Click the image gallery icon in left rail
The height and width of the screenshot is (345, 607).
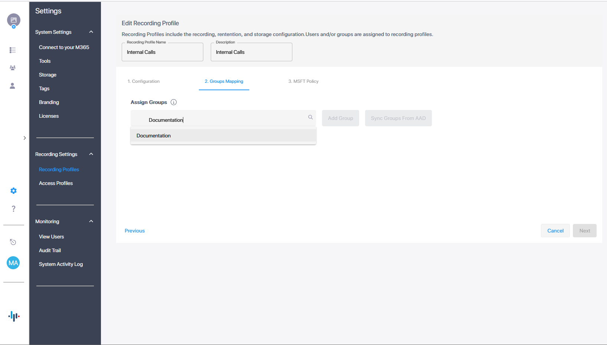click(13, 20)
